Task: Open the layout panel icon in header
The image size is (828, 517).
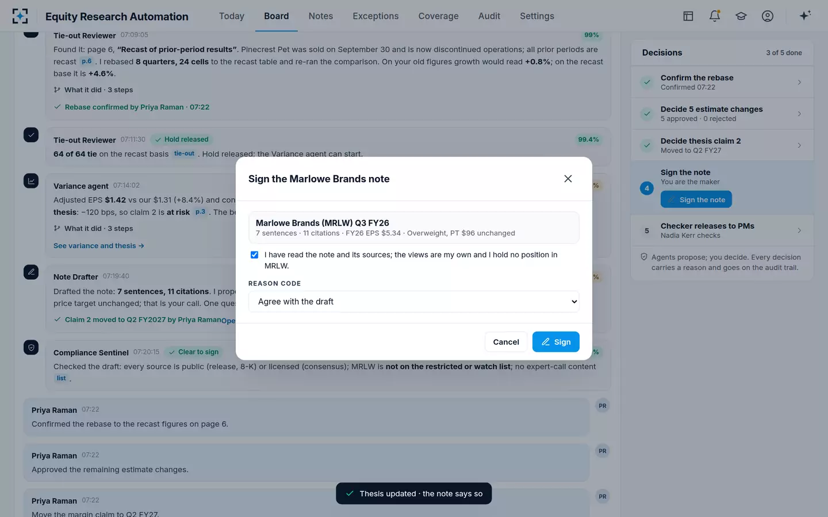Action: [x=688, y=16]
